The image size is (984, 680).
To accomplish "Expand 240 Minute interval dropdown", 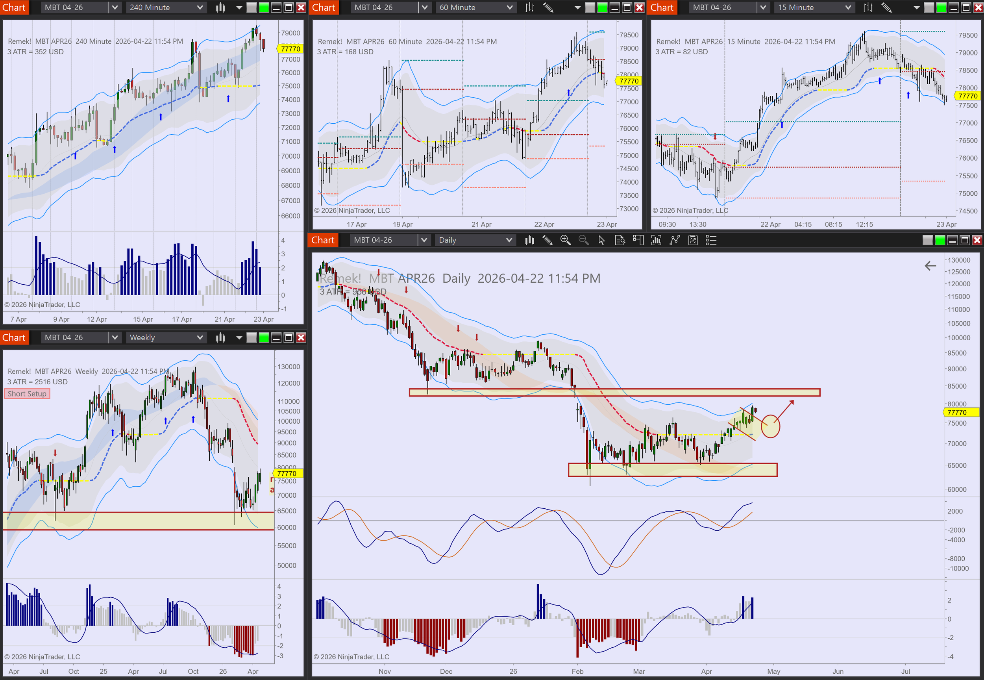I will (x=199, y=7).
